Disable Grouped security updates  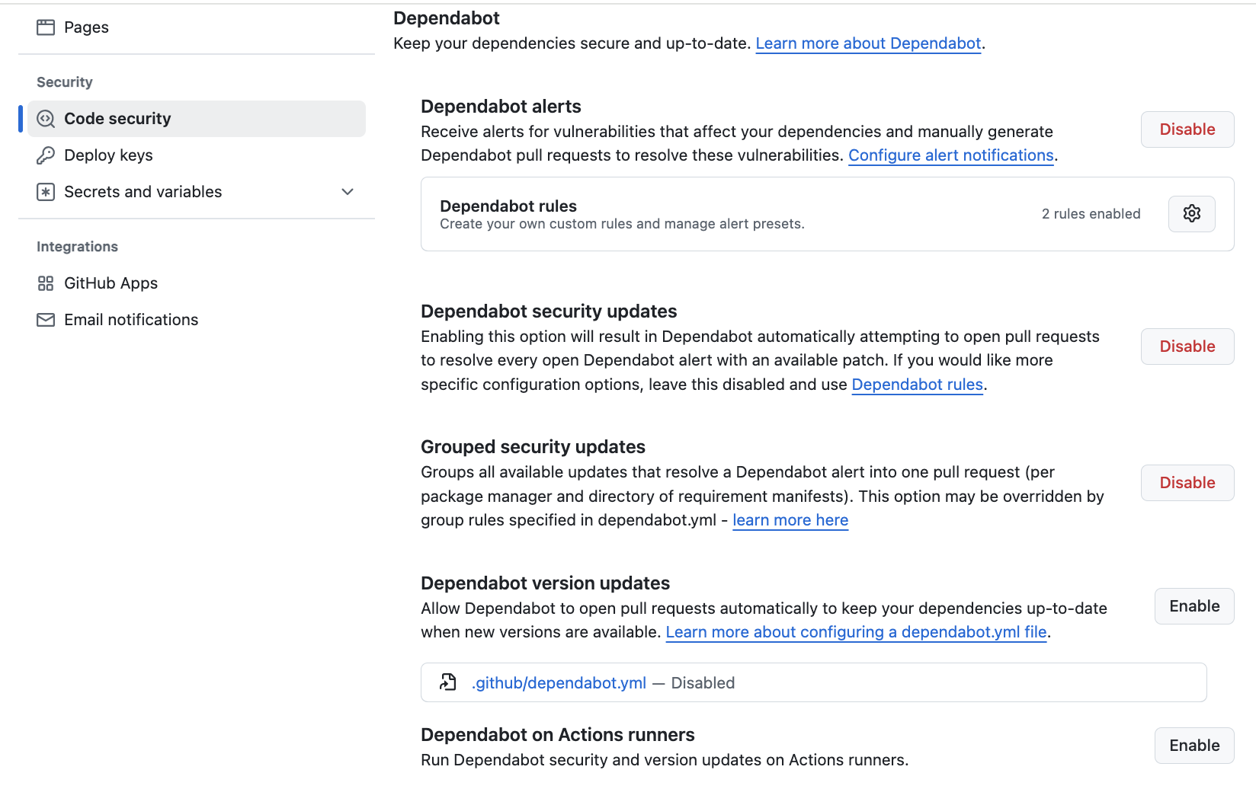(1187, 482)
